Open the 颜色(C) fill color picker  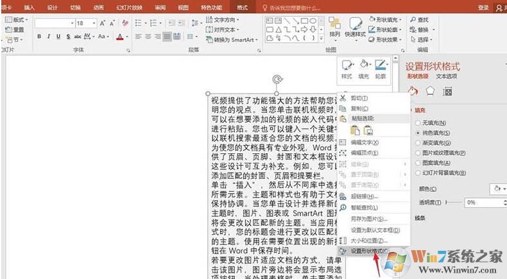pyautogui.click(x=499, y=189)
